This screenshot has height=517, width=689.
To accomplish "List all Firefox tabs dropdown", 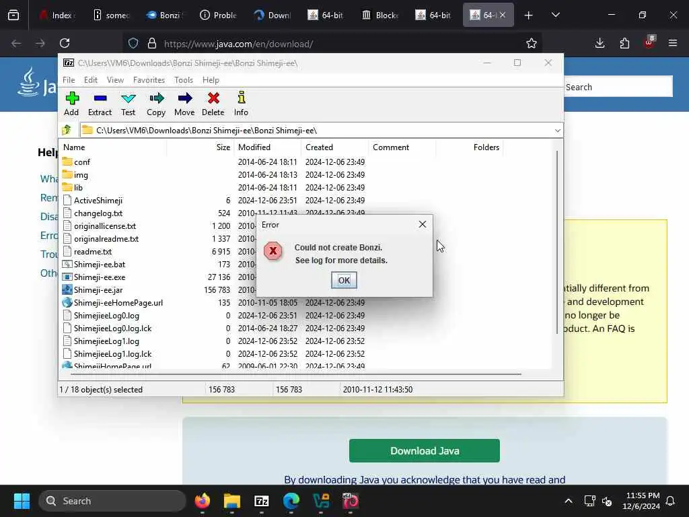I will coord(555,15).
